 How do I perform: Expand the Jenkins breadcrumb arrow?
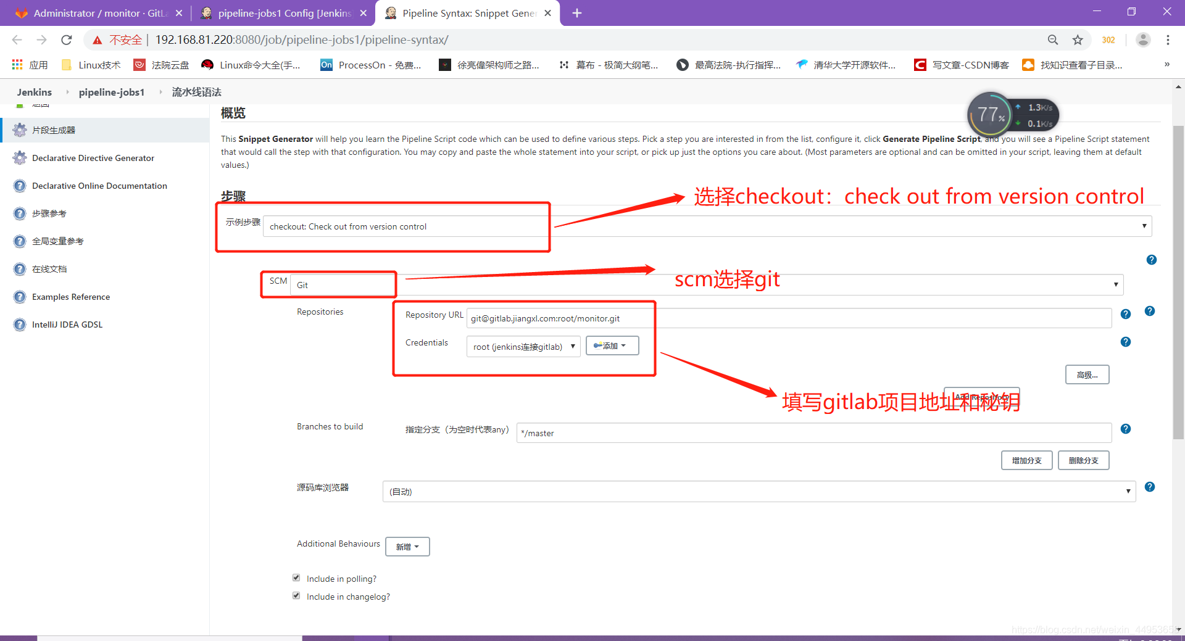[67, 92]
